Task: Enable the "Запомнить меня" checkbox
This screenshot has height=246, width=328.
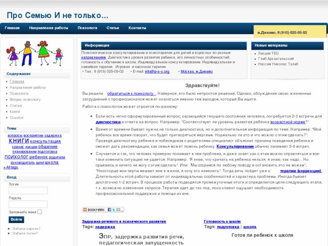Action: tap(40, 212)
